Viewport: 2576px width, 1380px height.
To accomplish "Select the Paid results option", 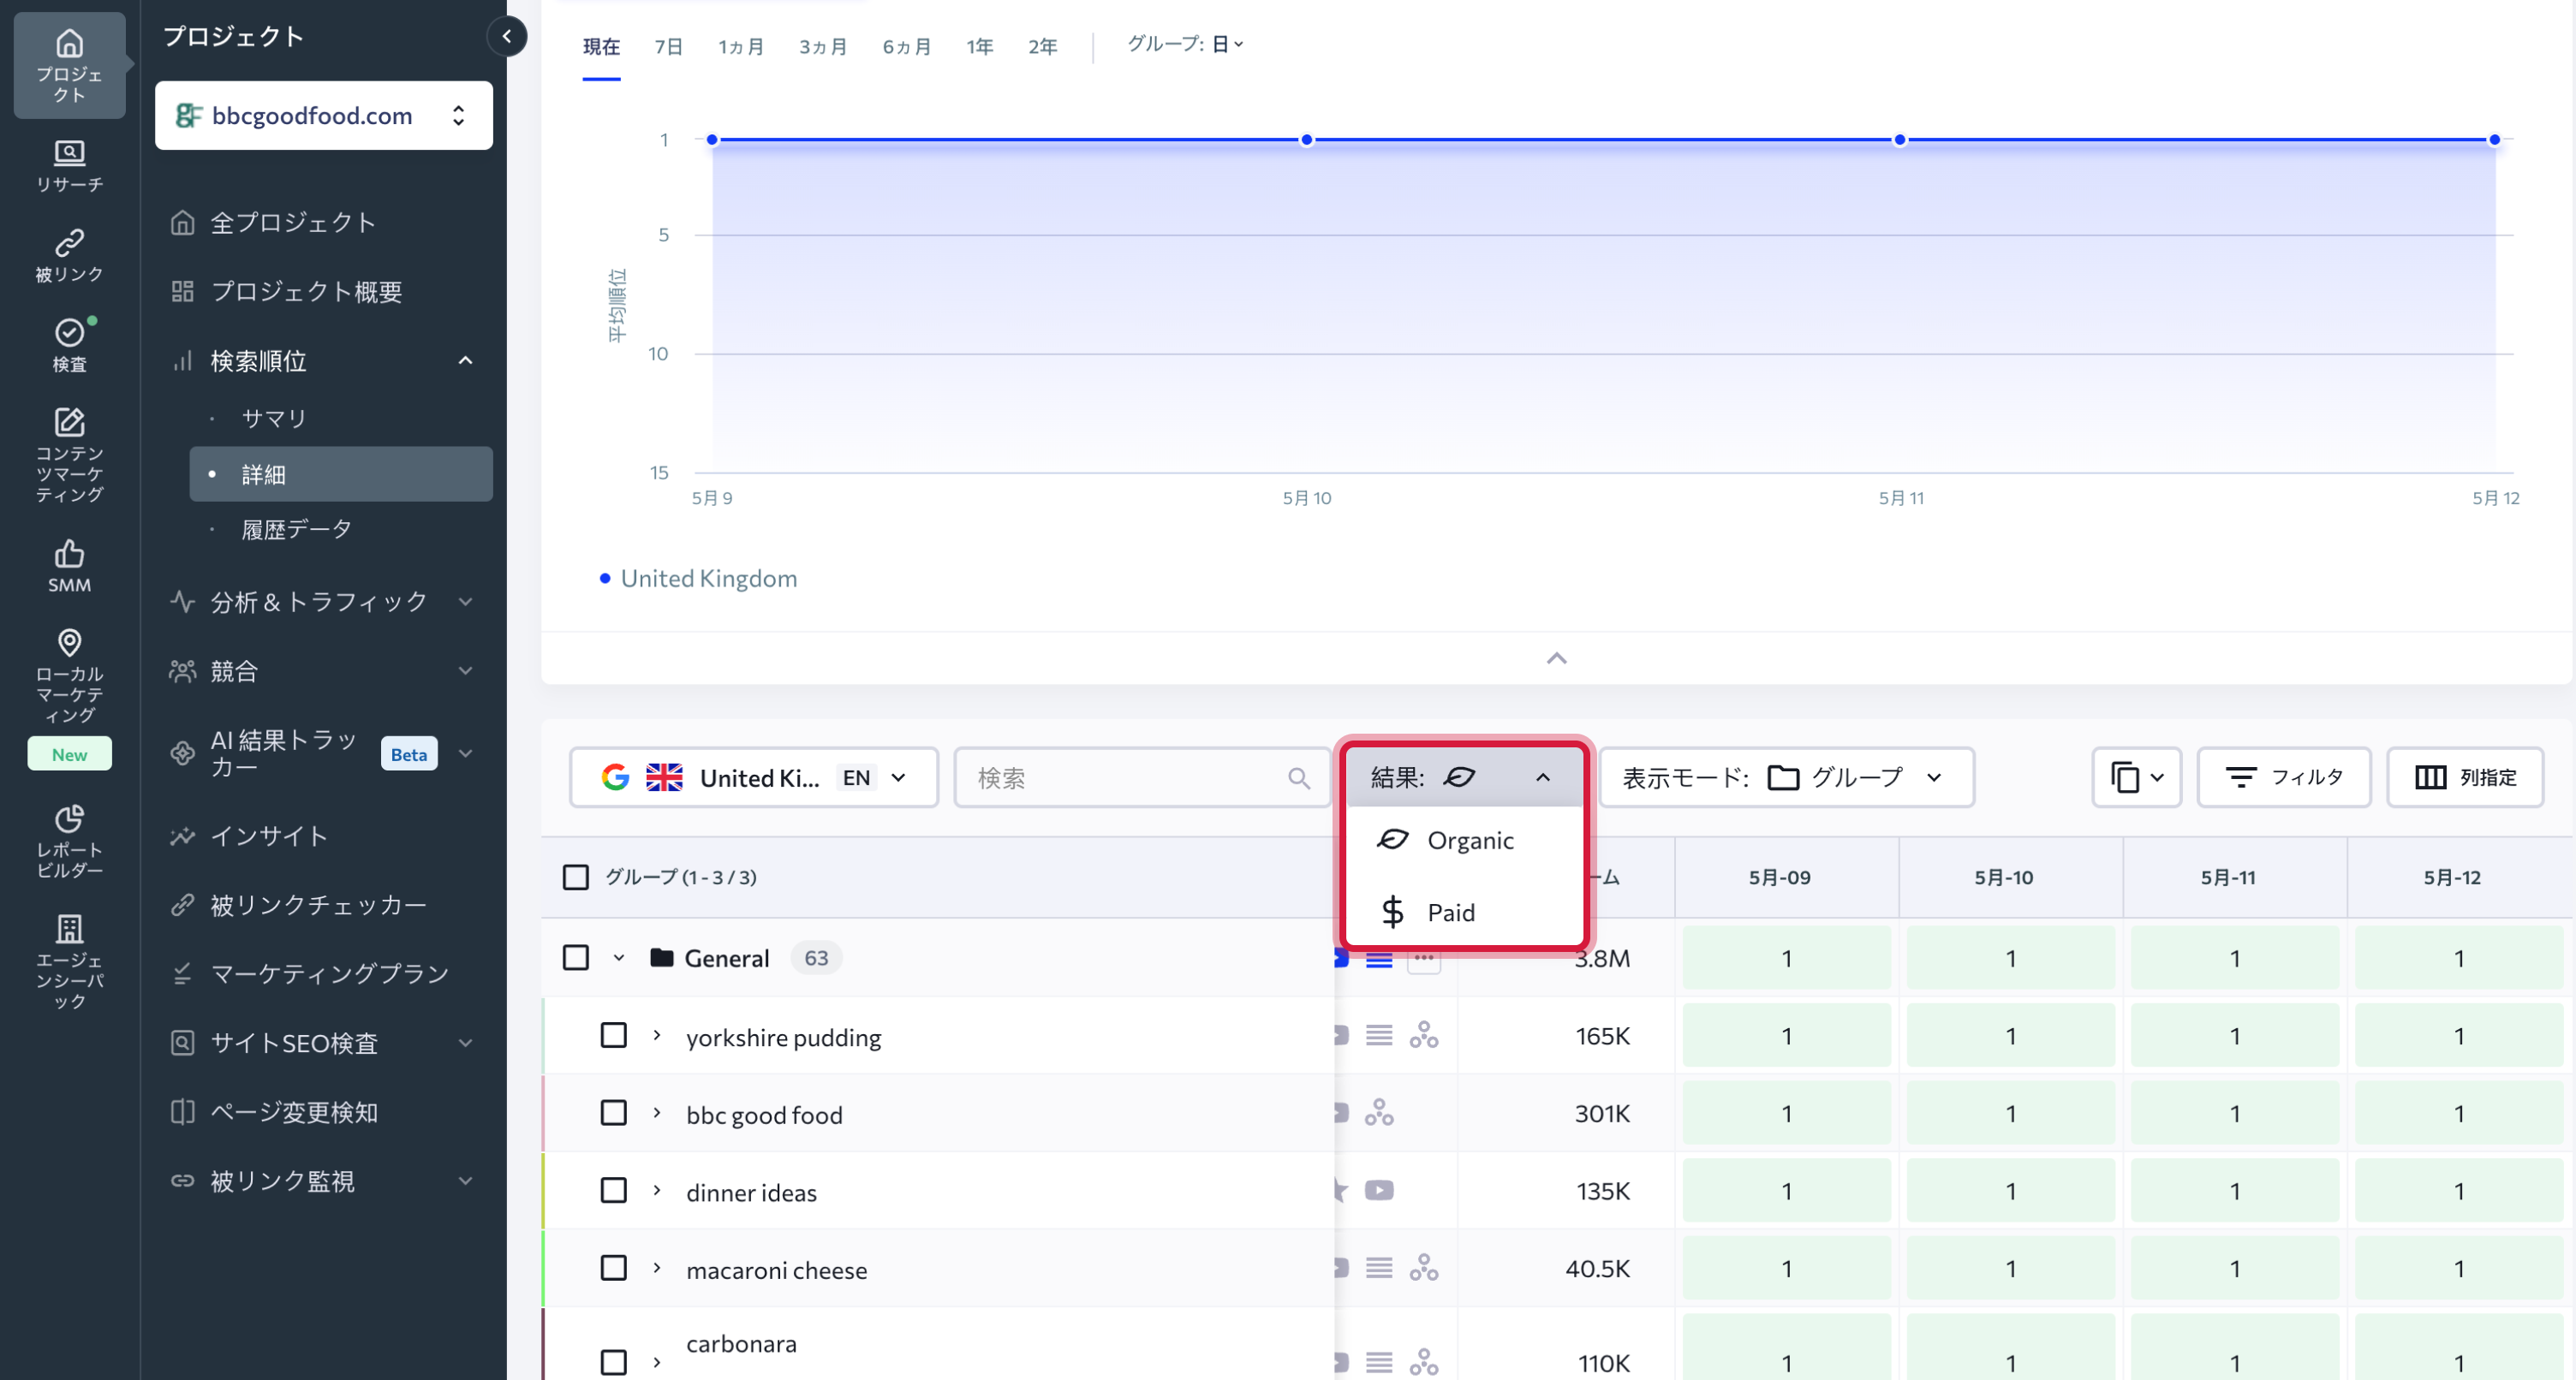I will [1464, 912].
